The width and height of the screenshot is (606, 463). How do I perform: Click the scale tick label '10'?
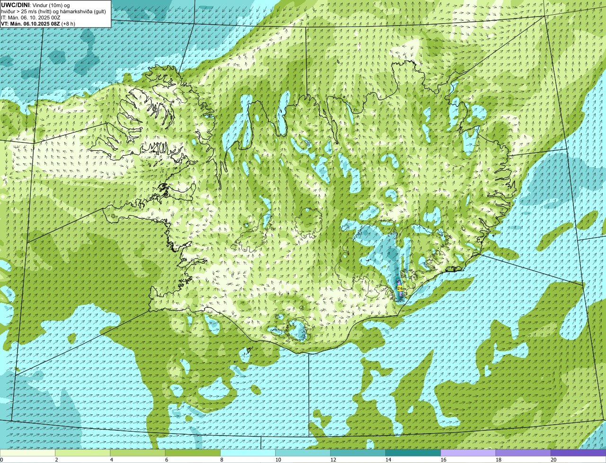[x=278, y=460]
